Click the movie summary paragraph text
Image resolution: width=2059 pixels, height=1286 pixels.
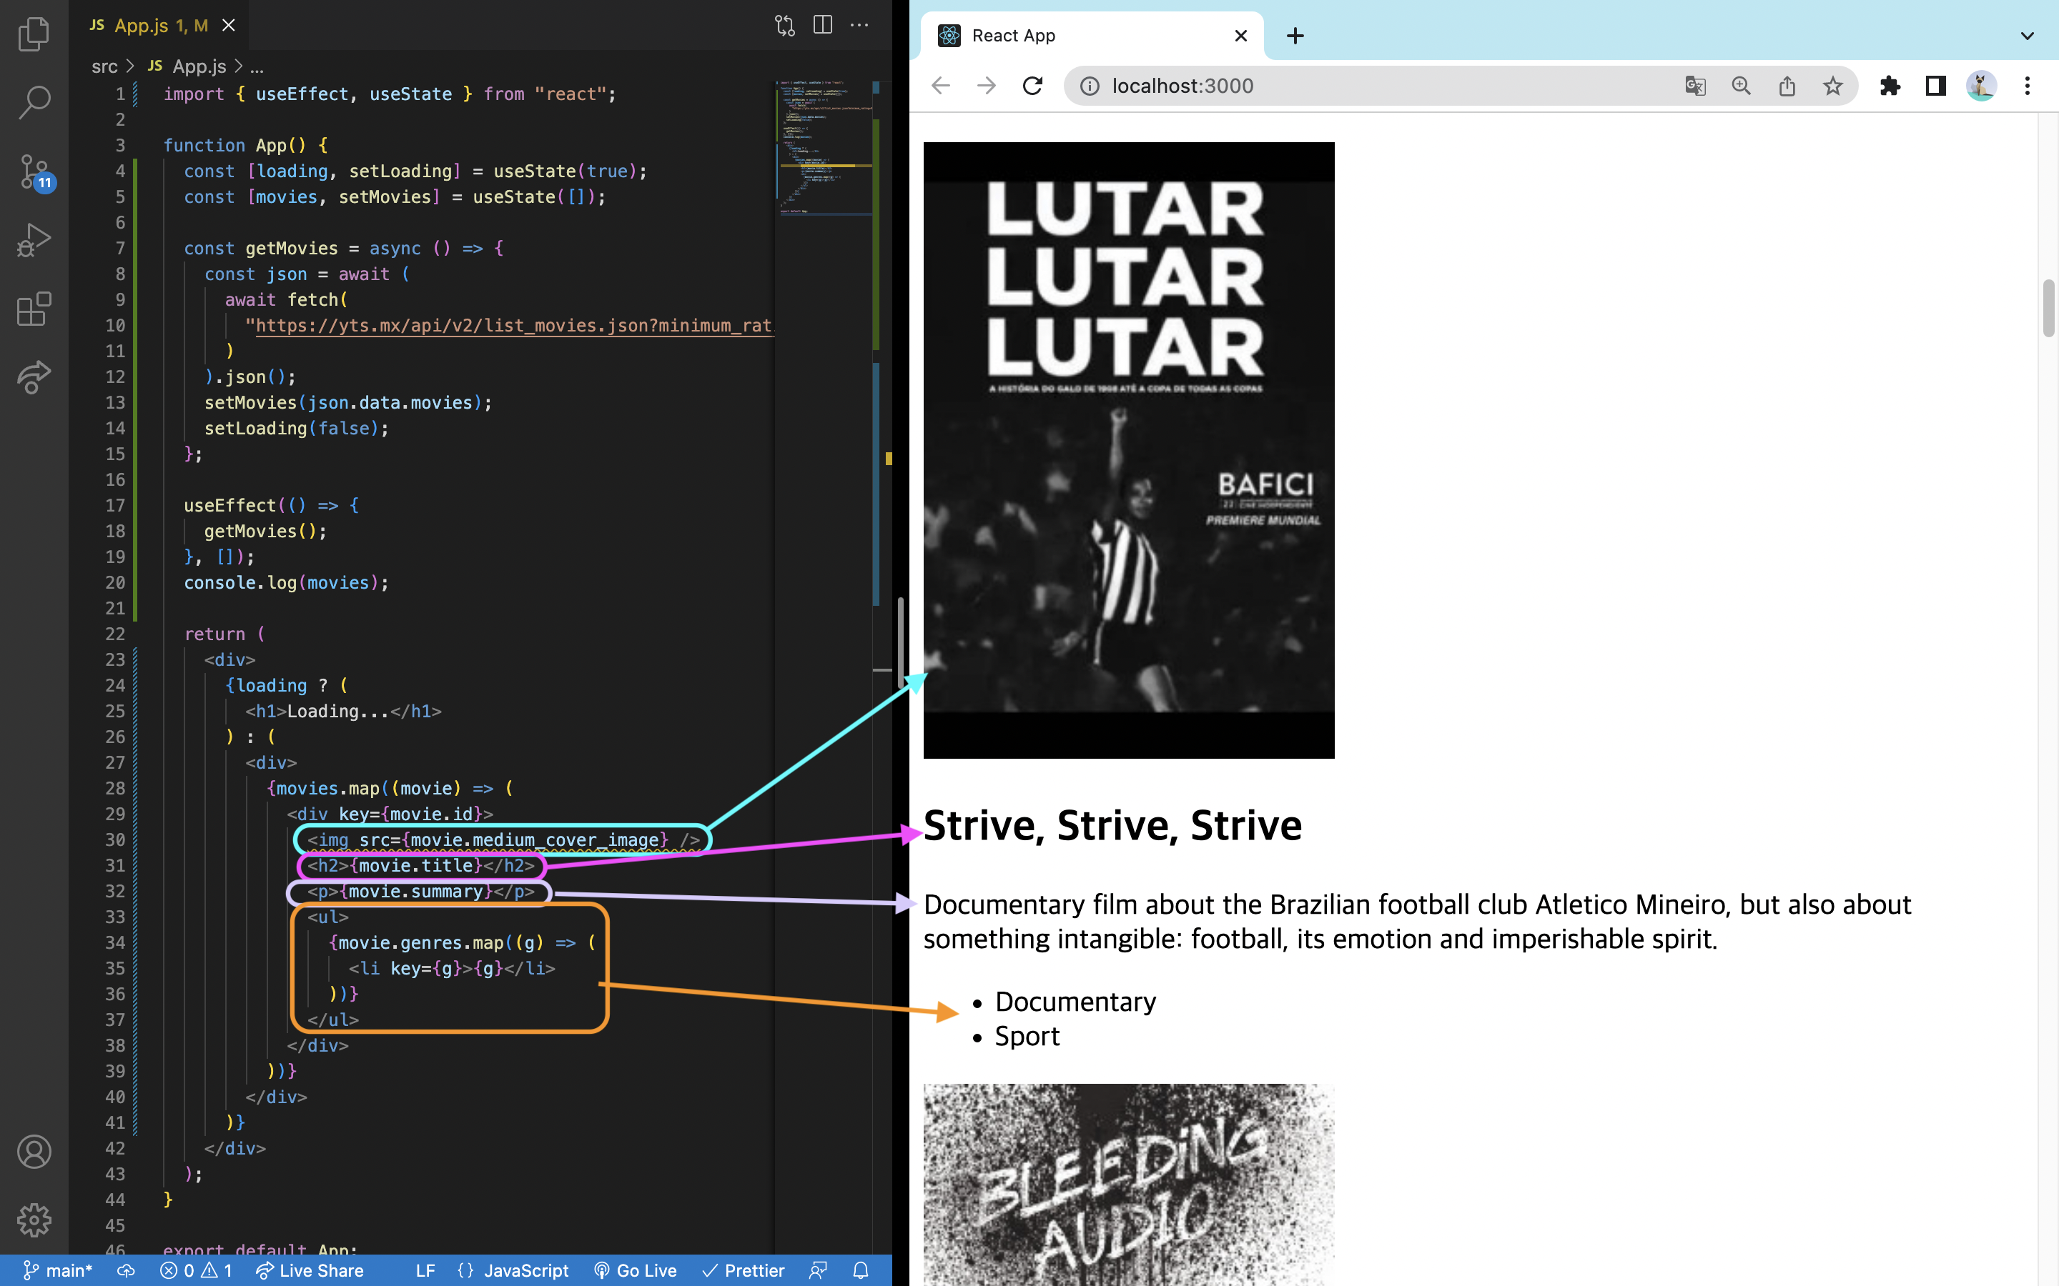click(1416, 921)
